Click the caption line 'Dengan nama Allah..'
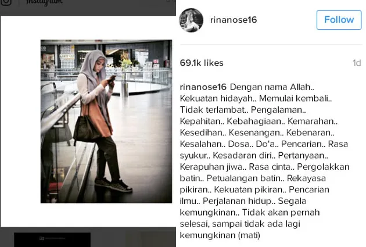366x247 pixels. (x=272, y=87)
